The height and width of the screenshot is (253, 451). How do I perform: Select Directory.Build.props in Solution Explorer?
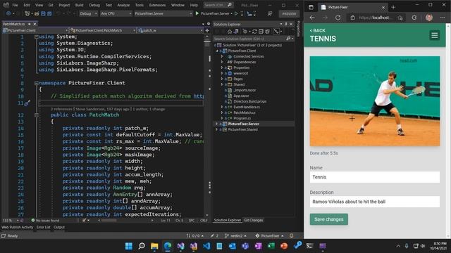[250, 101]
